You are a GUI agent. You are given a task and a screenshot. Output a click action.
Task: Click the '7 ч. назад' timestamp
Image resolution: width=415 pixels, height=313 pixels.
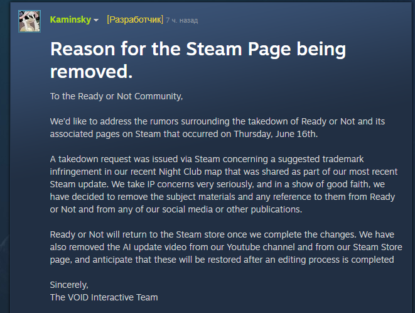point(182,20)
